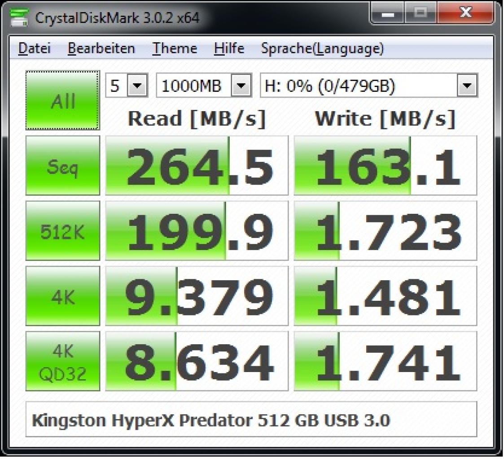Click the 512K write result 1.723
The image size is (504, 459).
click(x=386, y=230)
